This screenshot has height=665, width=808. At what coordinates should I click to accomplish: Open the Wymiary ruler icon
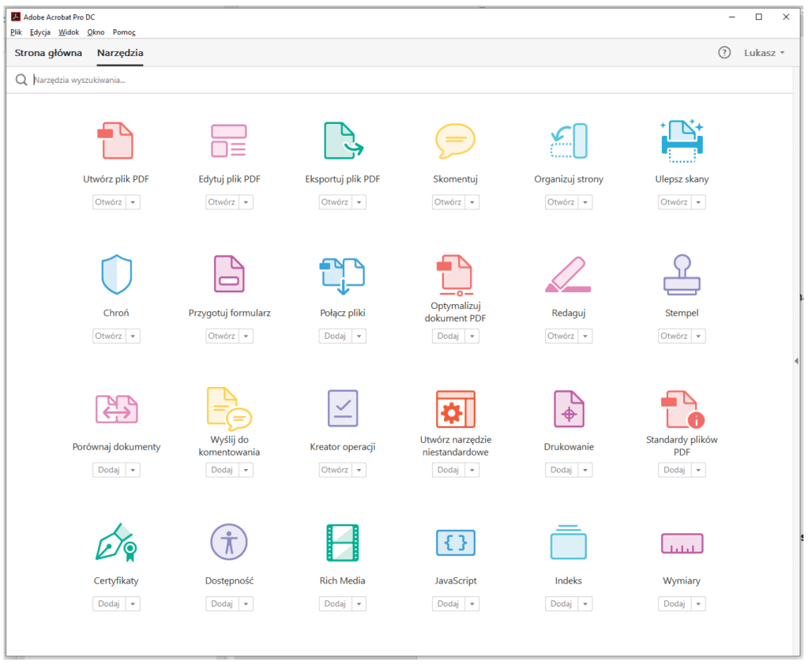point(682,543)
